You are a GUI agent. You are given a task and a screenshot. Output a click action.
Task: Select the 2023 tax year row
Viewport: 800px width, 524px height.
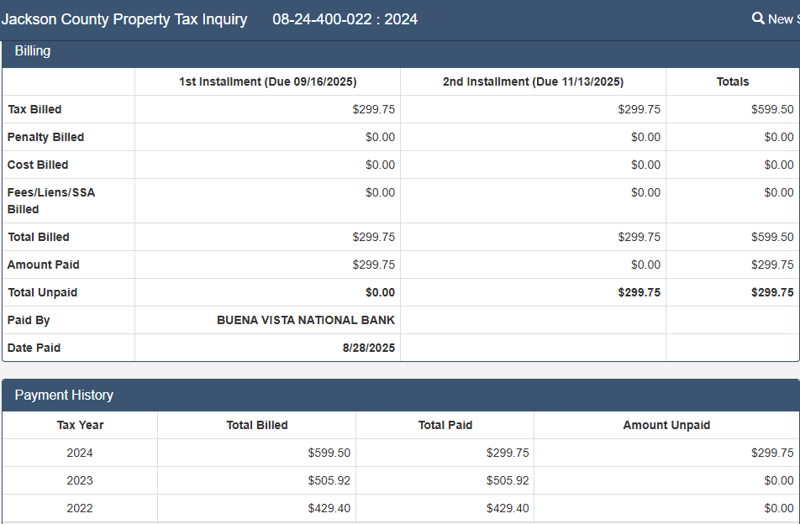(x=80, y=480)
